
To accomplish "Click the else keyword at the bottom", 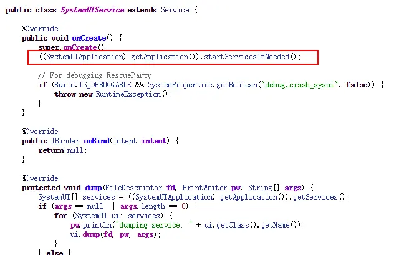I will (54, 253).
